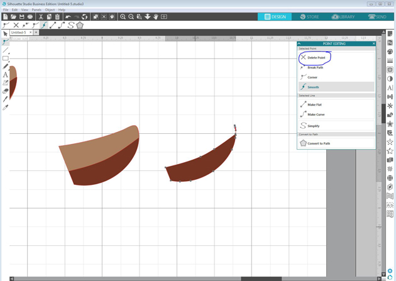Viewport: 396px width, 281px height.
Task: Set selected point to Corner
Action: [336, 77]
